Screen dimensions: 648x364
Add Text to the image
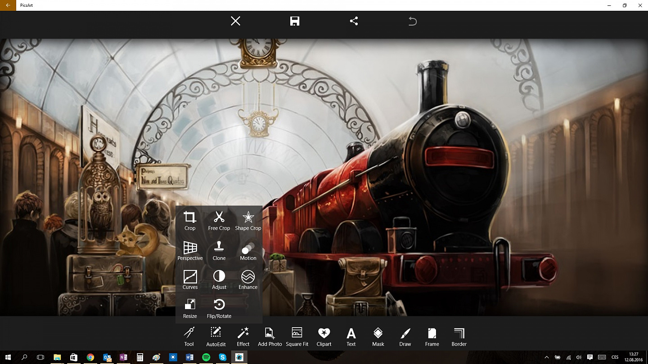pos(351,337)
